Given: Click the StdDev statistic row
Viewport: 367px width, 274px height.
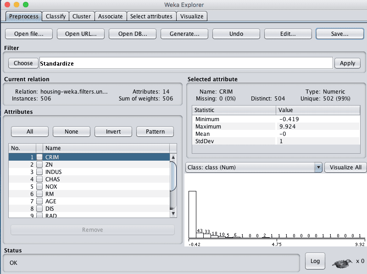Looking at the screenshot, I should (276, 141).
